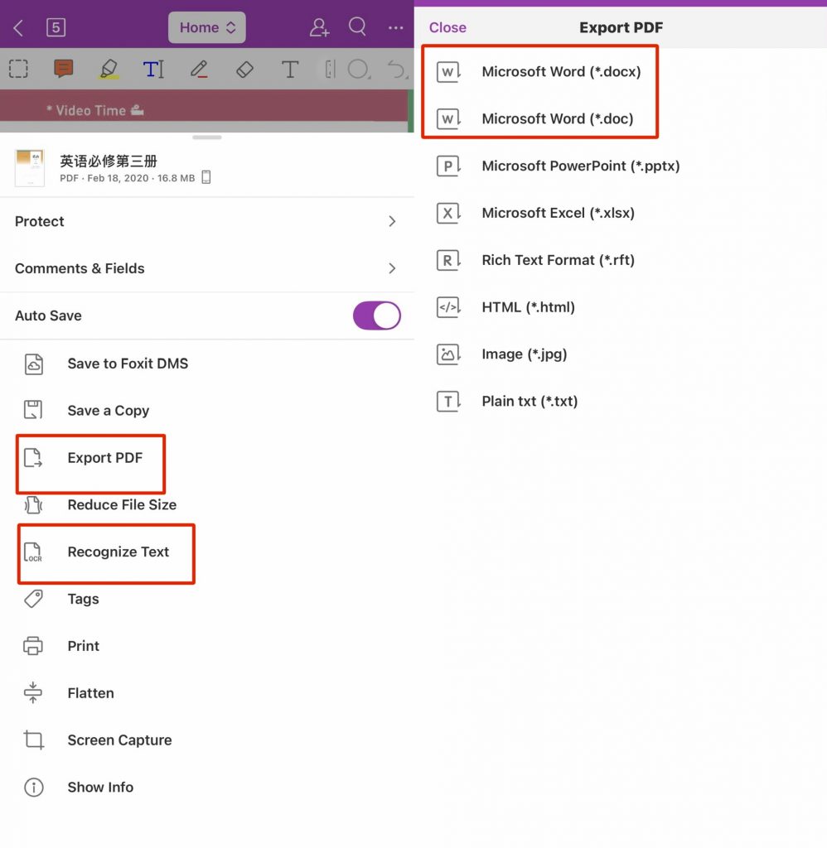Select the orange comment note tool

pos(63,69)
